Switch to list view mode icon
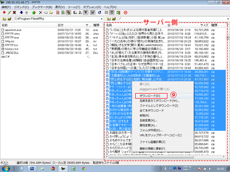 106,12
